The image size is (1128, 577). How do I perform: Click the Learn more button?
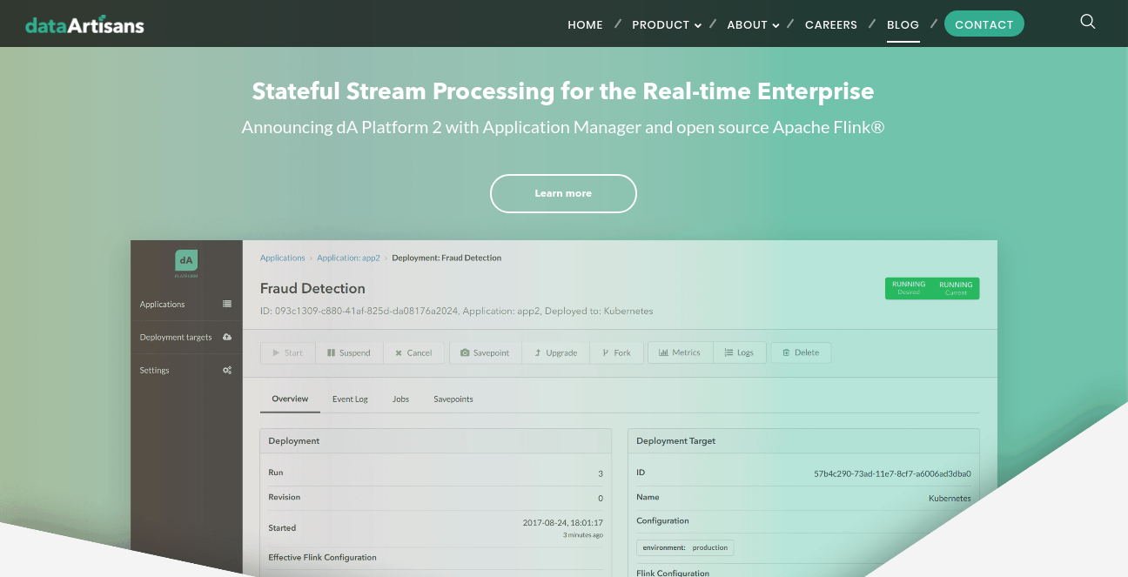tap(563, 193)
